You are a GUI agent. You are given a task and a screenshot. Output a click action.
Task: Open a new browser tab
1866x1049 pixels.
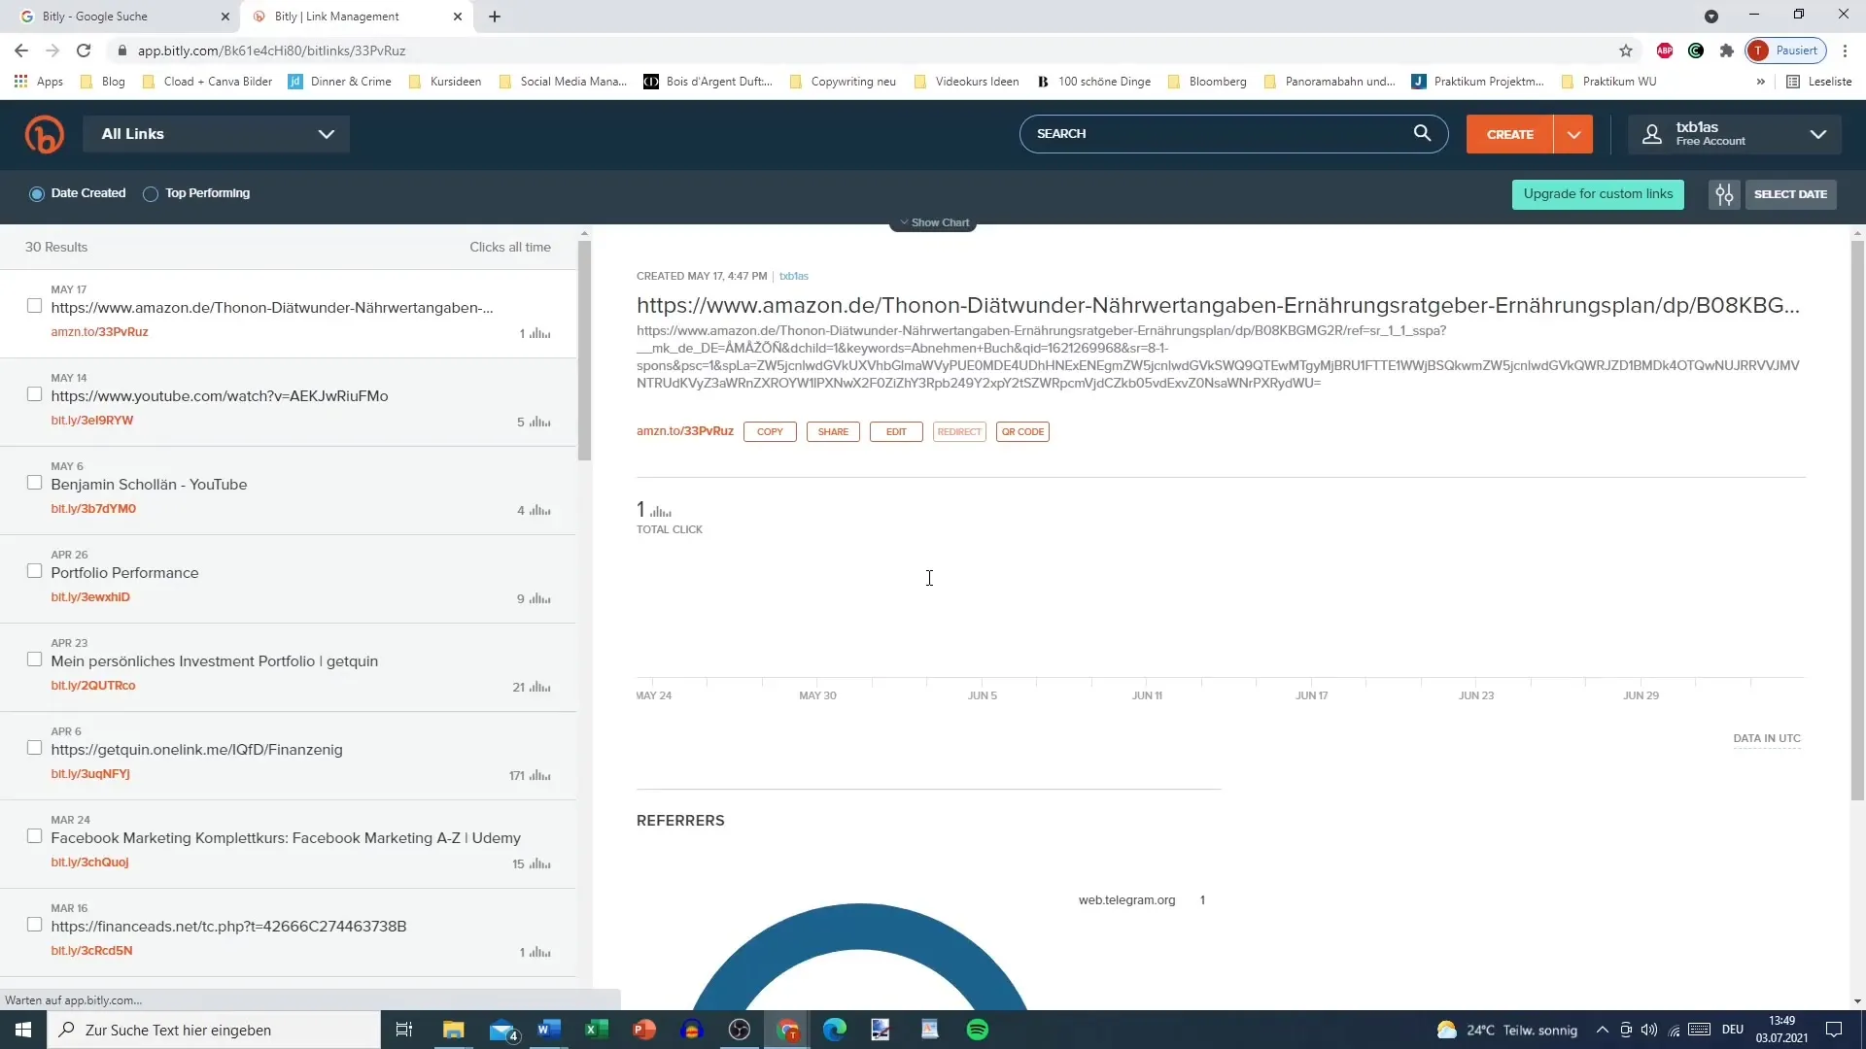coord(495,17)
